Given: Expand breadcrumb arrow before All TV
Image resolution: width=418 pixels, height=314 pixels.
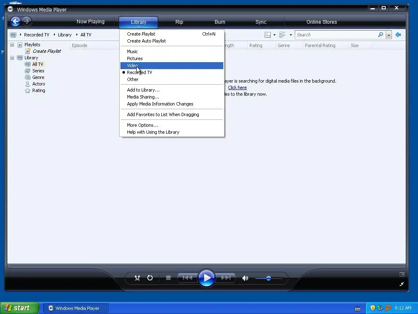Looking at the screenshot, I should tap(77, 35).
